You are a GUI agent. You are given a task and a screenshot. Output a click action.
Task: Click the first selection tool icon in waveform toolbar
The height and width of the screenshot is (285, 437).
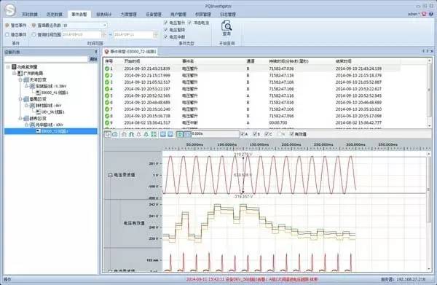pyautogui.click(x=108, y=134)
